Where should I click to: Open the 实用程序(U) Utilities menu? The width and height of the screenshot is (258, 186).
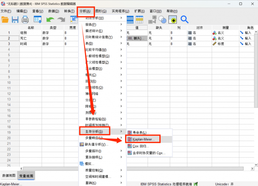[x=120, y=11]
